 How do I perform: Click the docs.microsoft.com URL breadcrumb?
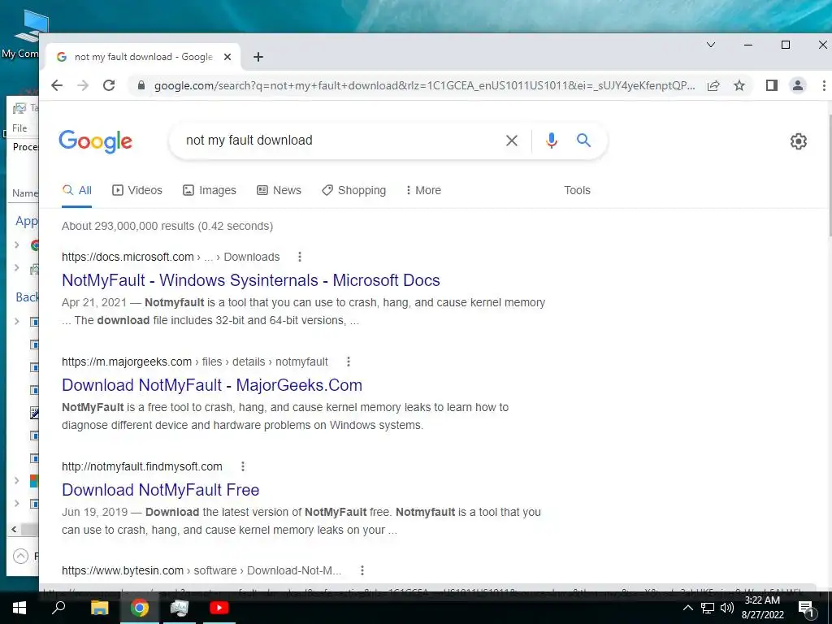click(171, 257)
